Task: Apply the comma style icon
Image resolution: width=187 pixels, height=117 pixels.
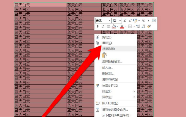Action: (x=148, y=21)
